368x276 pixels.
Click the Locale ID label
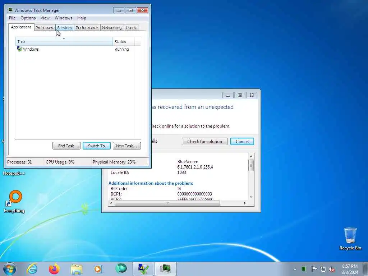coord(120,172)
